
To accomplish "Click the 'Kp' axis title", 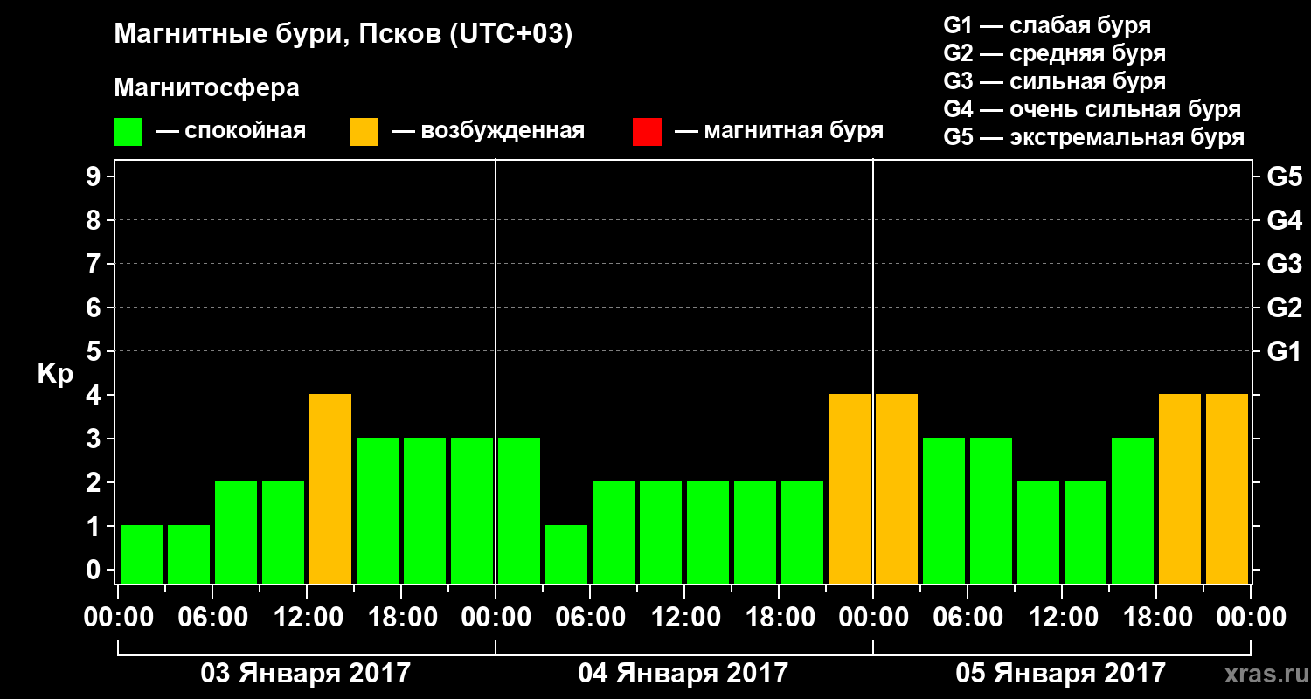I will click(55, 374).
